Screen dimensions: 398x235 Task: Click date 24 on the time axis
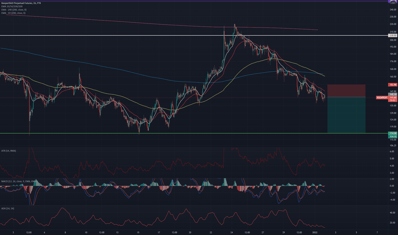click(x=231, y=232)
